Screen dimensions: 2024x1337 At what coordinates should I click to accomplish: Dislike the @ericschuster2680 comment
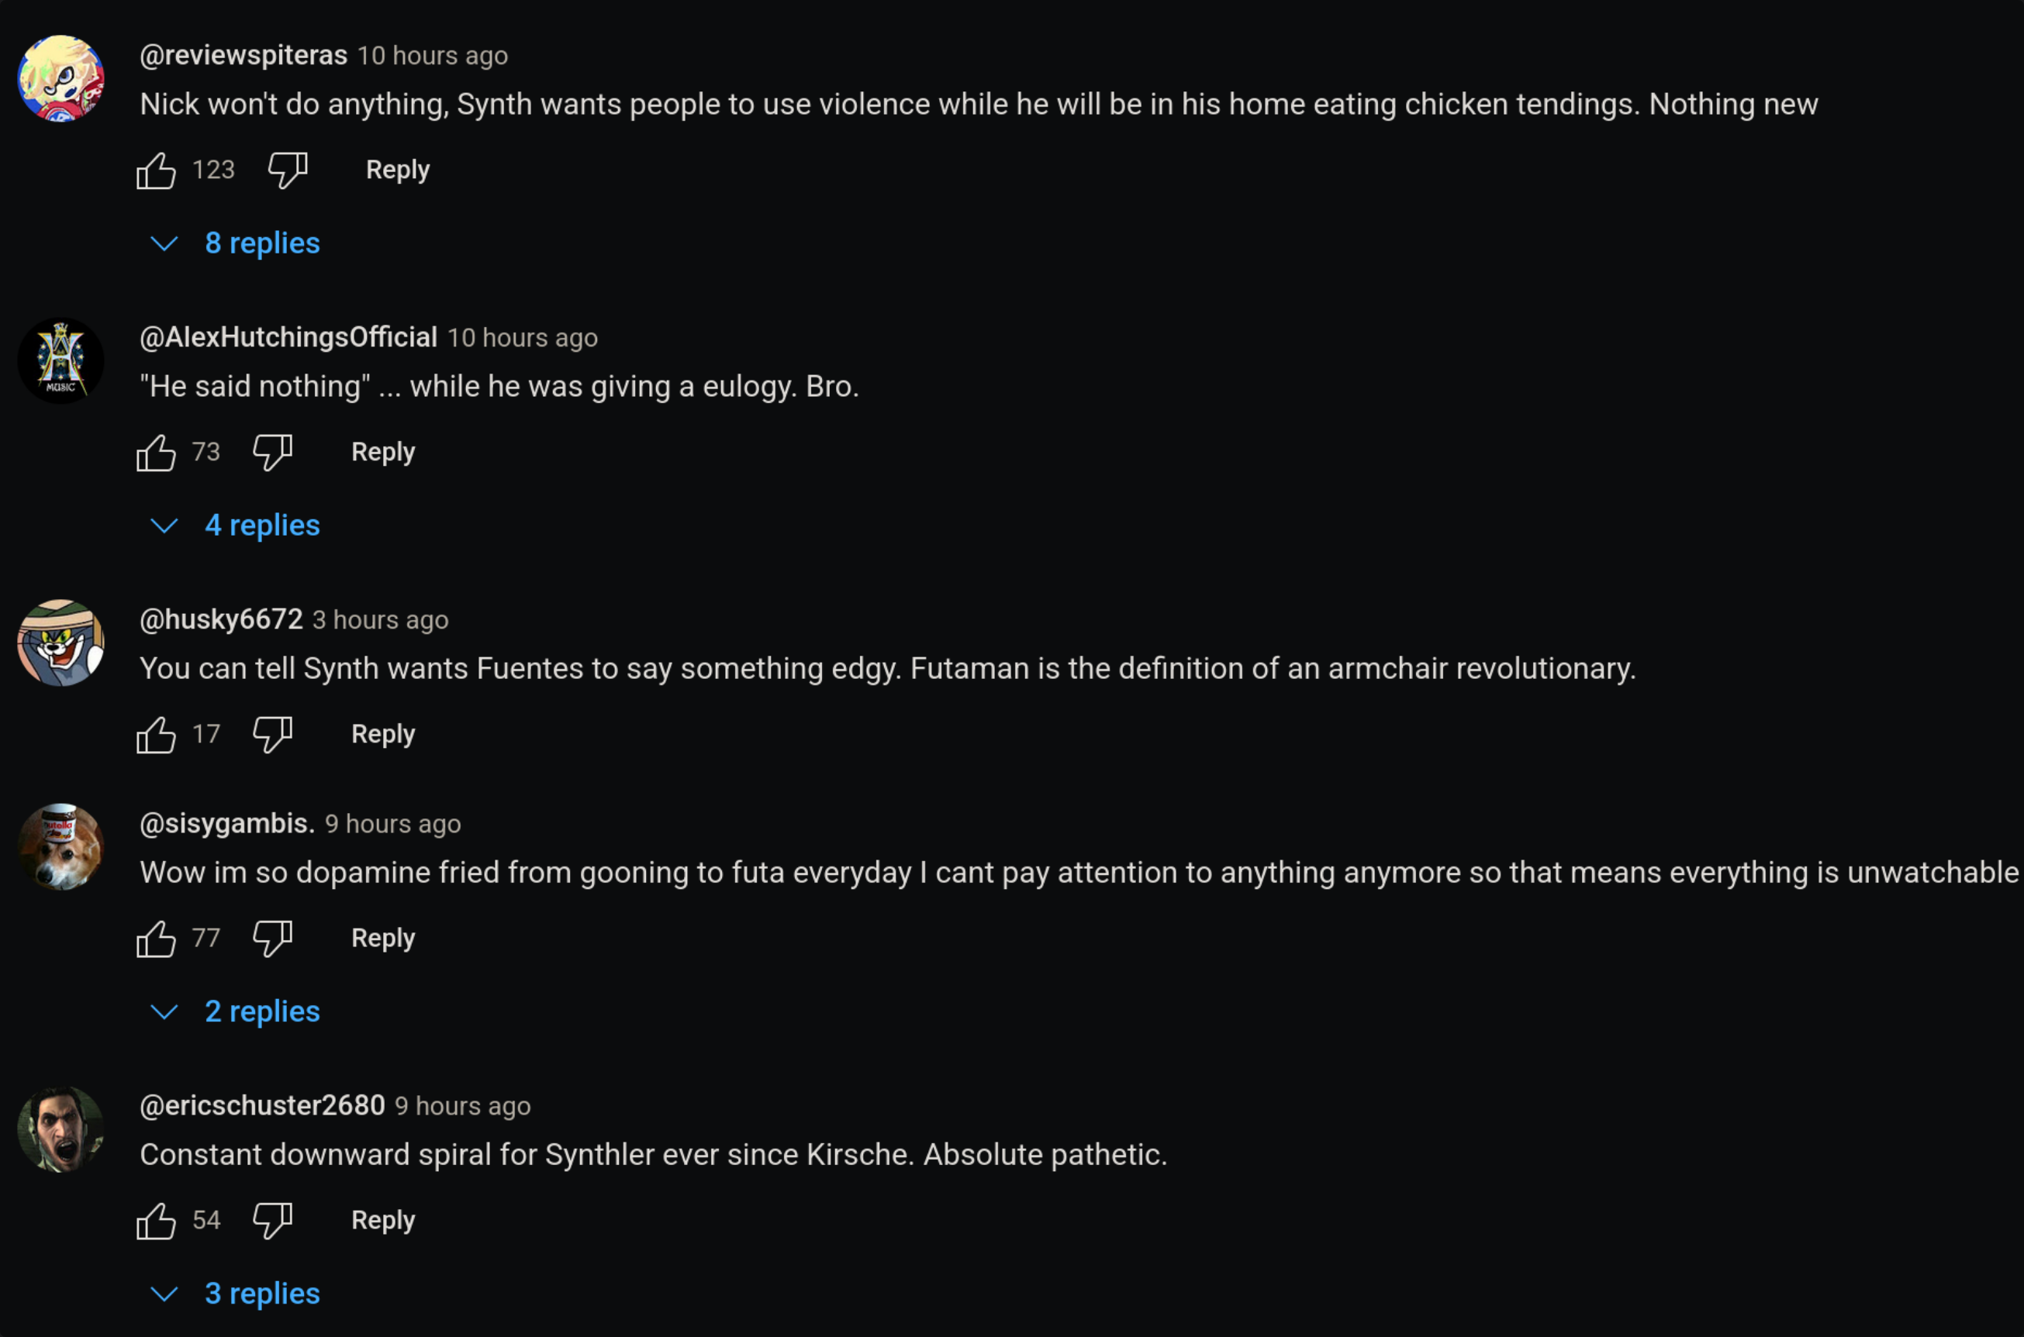coord(273,1221)
